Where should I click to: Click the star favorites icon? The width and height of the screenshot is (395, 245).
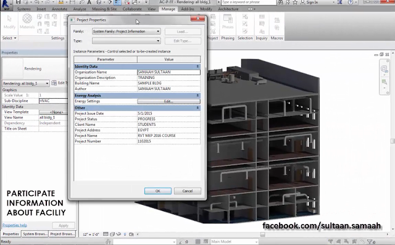(x=295, y=2)
